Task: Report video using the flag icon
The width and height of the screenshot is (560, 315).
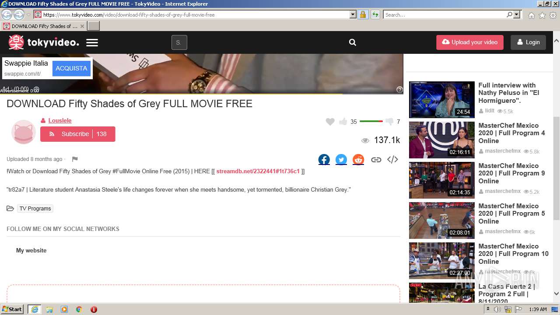Action: pyautogui.click(x=75, y=159)
